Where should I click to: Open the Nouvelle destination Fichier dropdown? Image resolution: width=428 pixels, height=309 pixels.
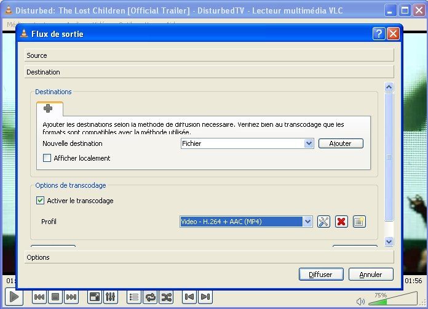tap(247, 143)
